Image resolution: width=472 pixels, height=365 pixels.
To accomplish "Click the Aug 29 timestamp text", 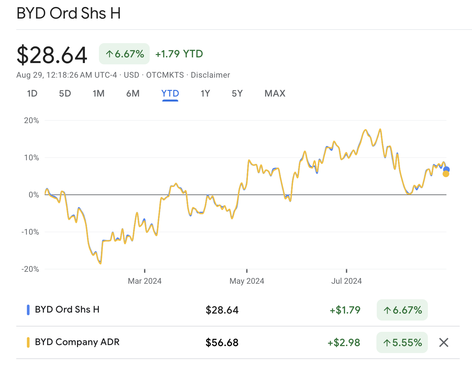I will point(67,75).
